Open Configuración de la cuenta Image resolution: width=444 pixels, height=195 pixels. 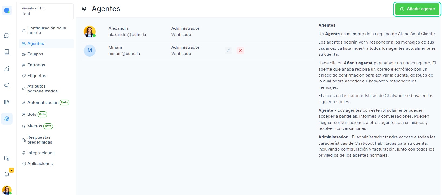[x=46, y=30]
